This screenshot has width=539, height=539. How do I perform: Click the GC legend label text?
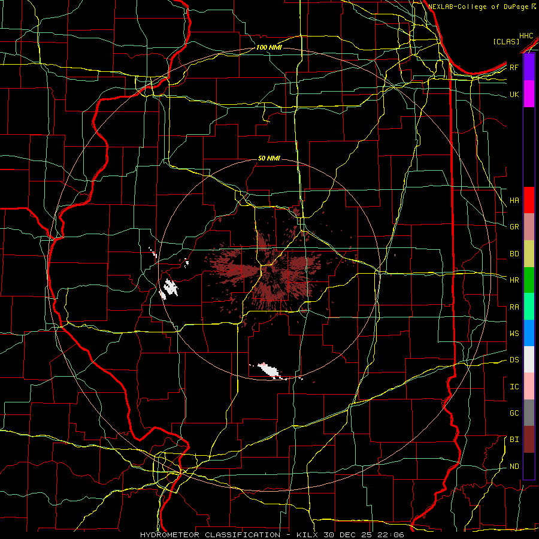pyautogui.click(x=514, y=413)
